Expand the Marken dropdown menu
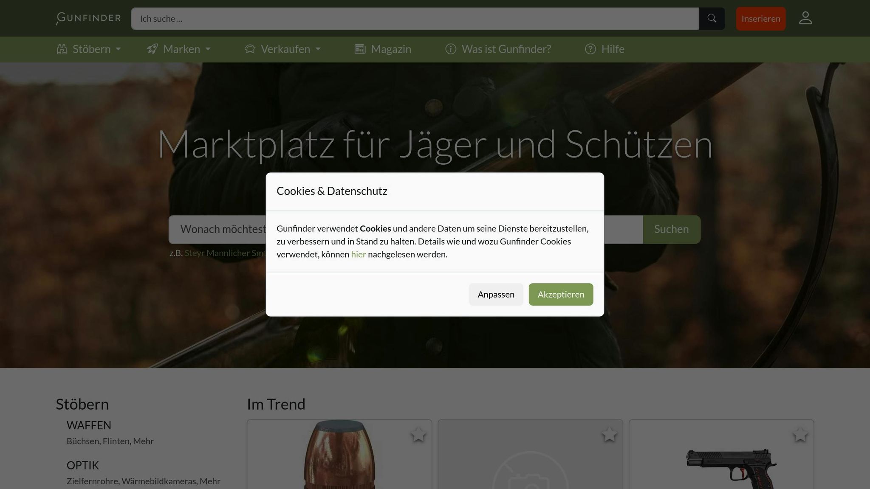The height and width of the screenshot is (489, 870). pyautogui.click(x=179, y=49)
